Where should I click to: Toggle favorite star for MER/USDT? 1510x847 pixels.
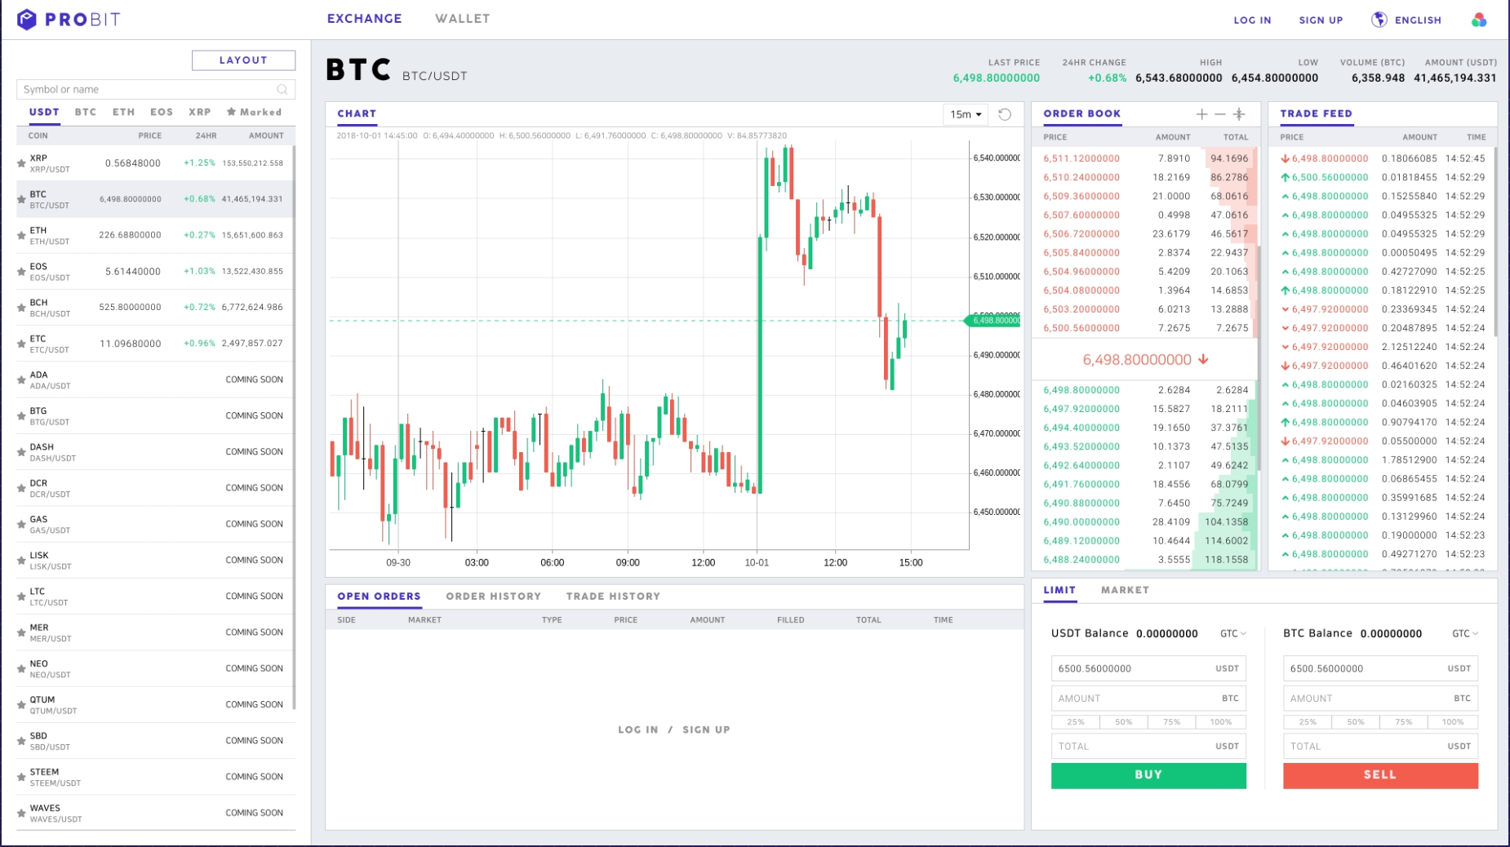point(21,632)
